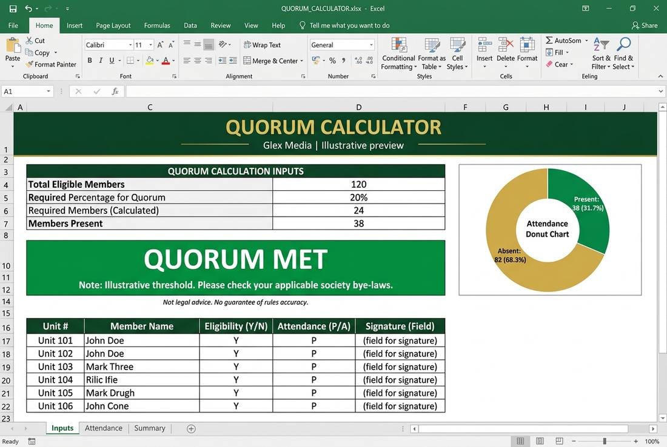Toggle Underline formatting
This screenshot has height=447, width=667.
pos(112,61)
